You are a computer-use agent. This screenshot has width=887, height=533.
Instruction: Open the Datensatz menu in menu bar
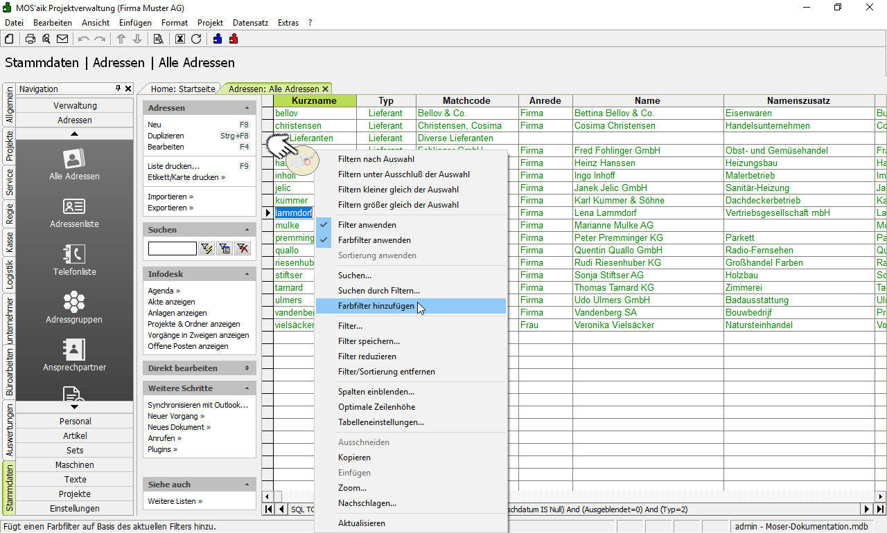tap(250, 23)
